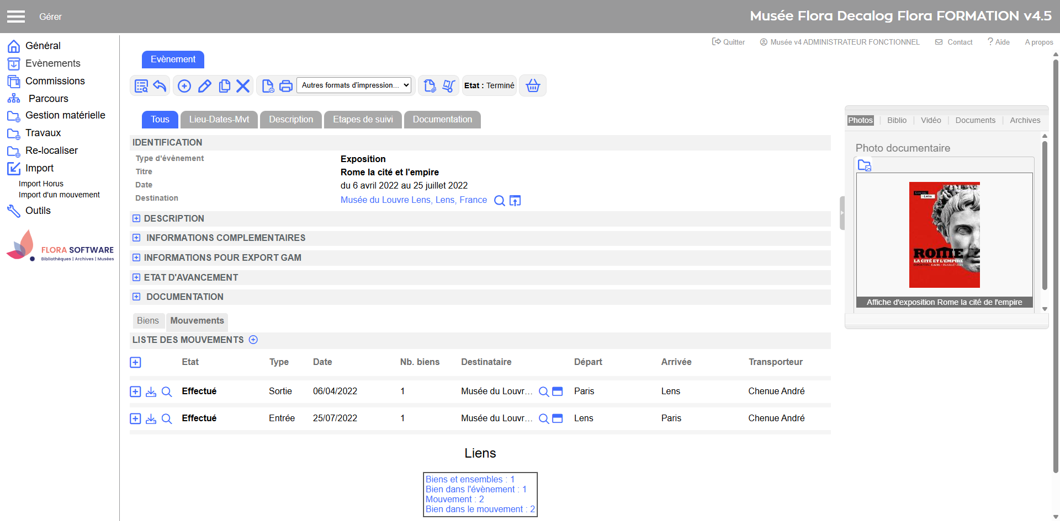Click the pencil edit icon in toolbar
Image resolution: width=1060 pixels, height=521 pixels.
(x=204, y=86)
